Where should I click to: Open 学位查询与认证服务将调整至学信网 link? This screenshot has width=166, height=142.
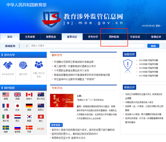point(75,79)
